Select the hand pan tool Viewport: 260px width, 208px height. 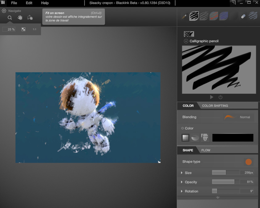click(x=20, y=18)
